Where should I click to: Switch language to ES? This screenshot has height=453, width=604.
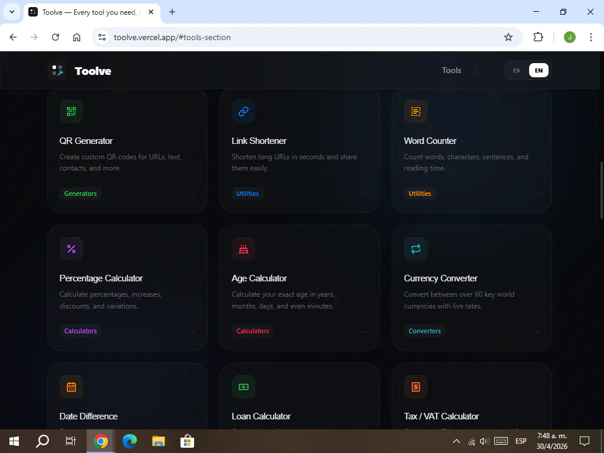coord(517,71)
